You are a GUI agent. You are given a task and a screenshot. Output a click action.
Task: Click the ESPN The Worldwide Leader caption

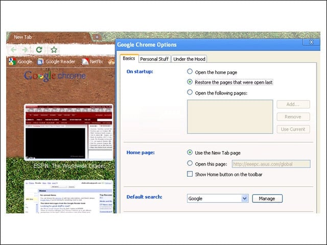click(x=69, y=166)
